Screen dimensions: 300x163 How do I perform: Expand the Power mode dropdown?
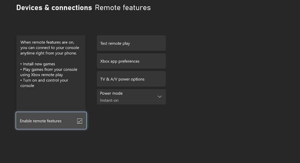[x=131, y=97]
